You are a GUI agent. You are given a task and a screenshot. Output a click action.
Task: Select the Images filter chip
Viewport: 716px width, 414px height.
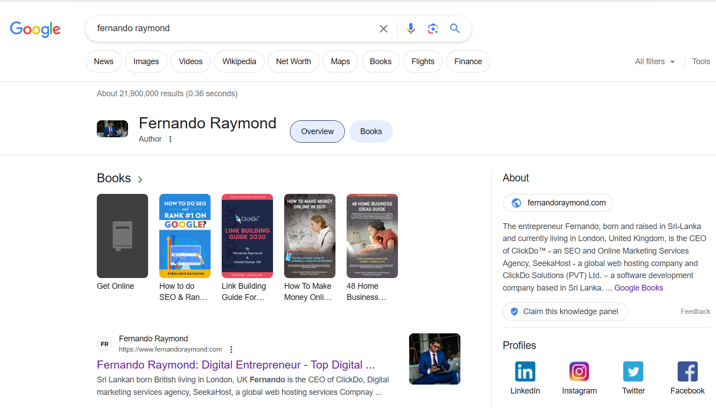(x=146, y=61)
